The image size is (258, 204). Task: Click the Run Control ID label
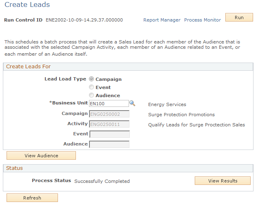click(x=23, y=20)
